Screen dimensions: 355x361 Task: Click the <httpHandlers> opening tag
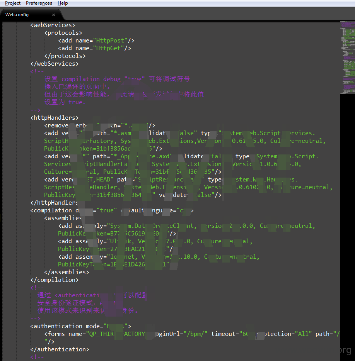point(55,118)
